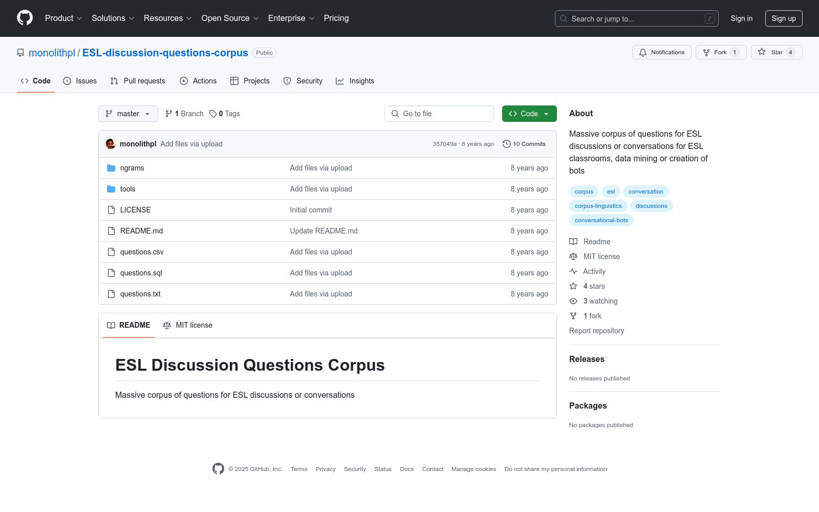Switch to the Pull requests tab
Screen dimensions: 819x512
pos(138,81)
